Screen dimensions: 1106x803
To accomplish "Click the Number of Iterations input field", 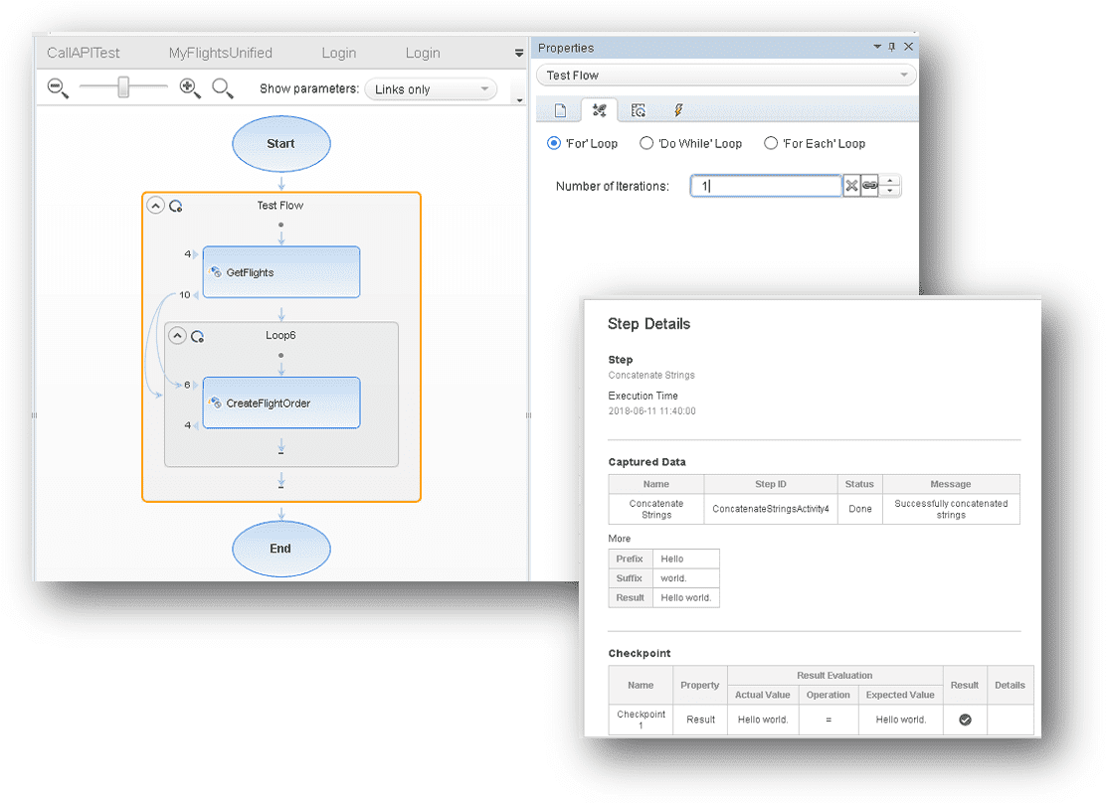I will click(766, 186).
